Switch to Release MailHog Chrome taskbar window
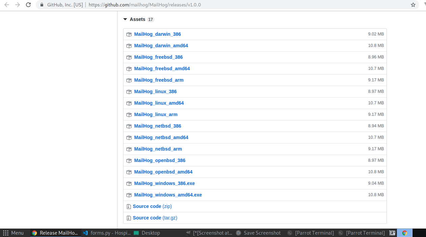The height and width of the screenshot is (237, 426). pyautogui.click(x=56, y=233)
